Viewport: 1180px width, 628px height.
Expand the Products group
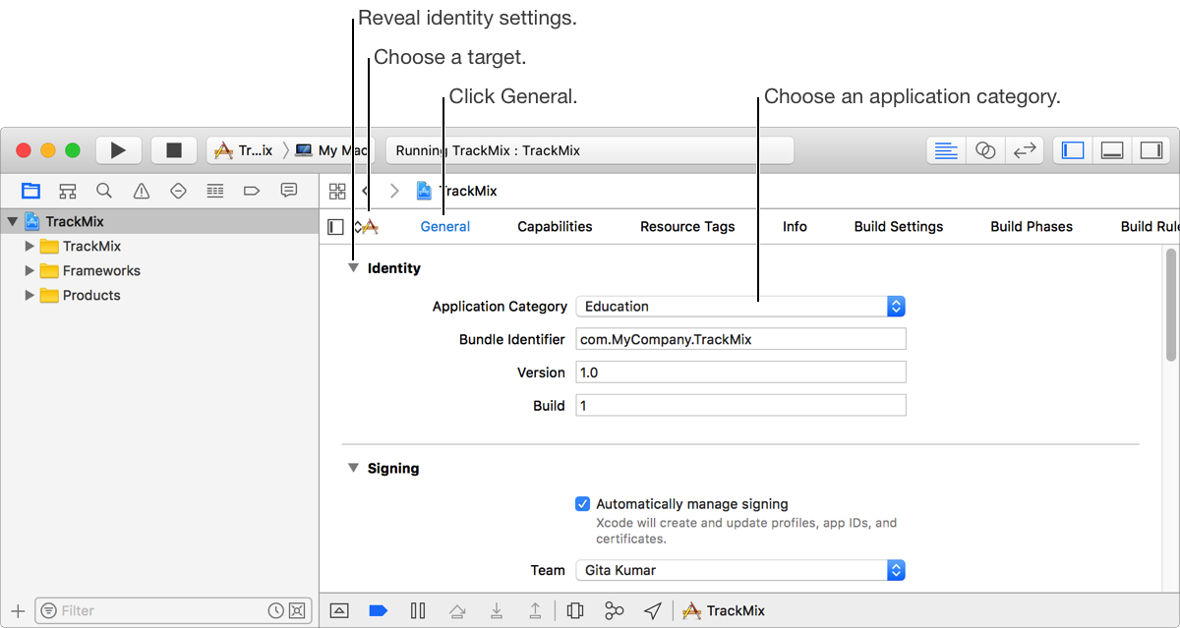(x=29, y=296)
